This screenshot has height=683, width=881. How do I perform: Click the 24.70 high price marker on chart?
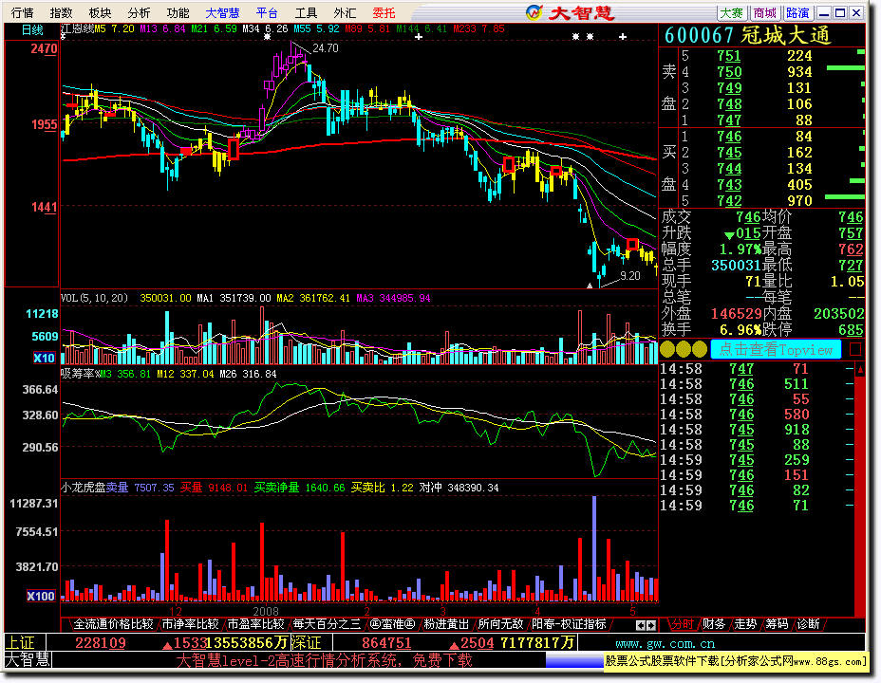[x=325, y=48]
